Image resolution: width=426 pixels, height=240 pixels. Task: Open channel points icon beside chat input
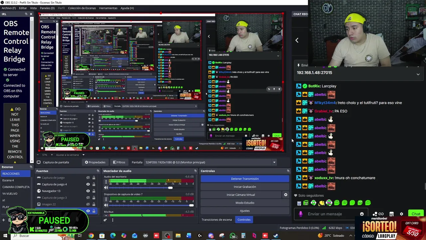click(378, 214)
